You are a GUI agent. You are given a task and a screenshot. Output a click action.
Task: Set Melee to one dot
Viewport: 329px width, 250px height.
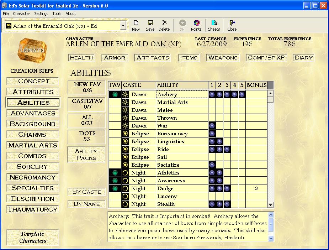212,110
